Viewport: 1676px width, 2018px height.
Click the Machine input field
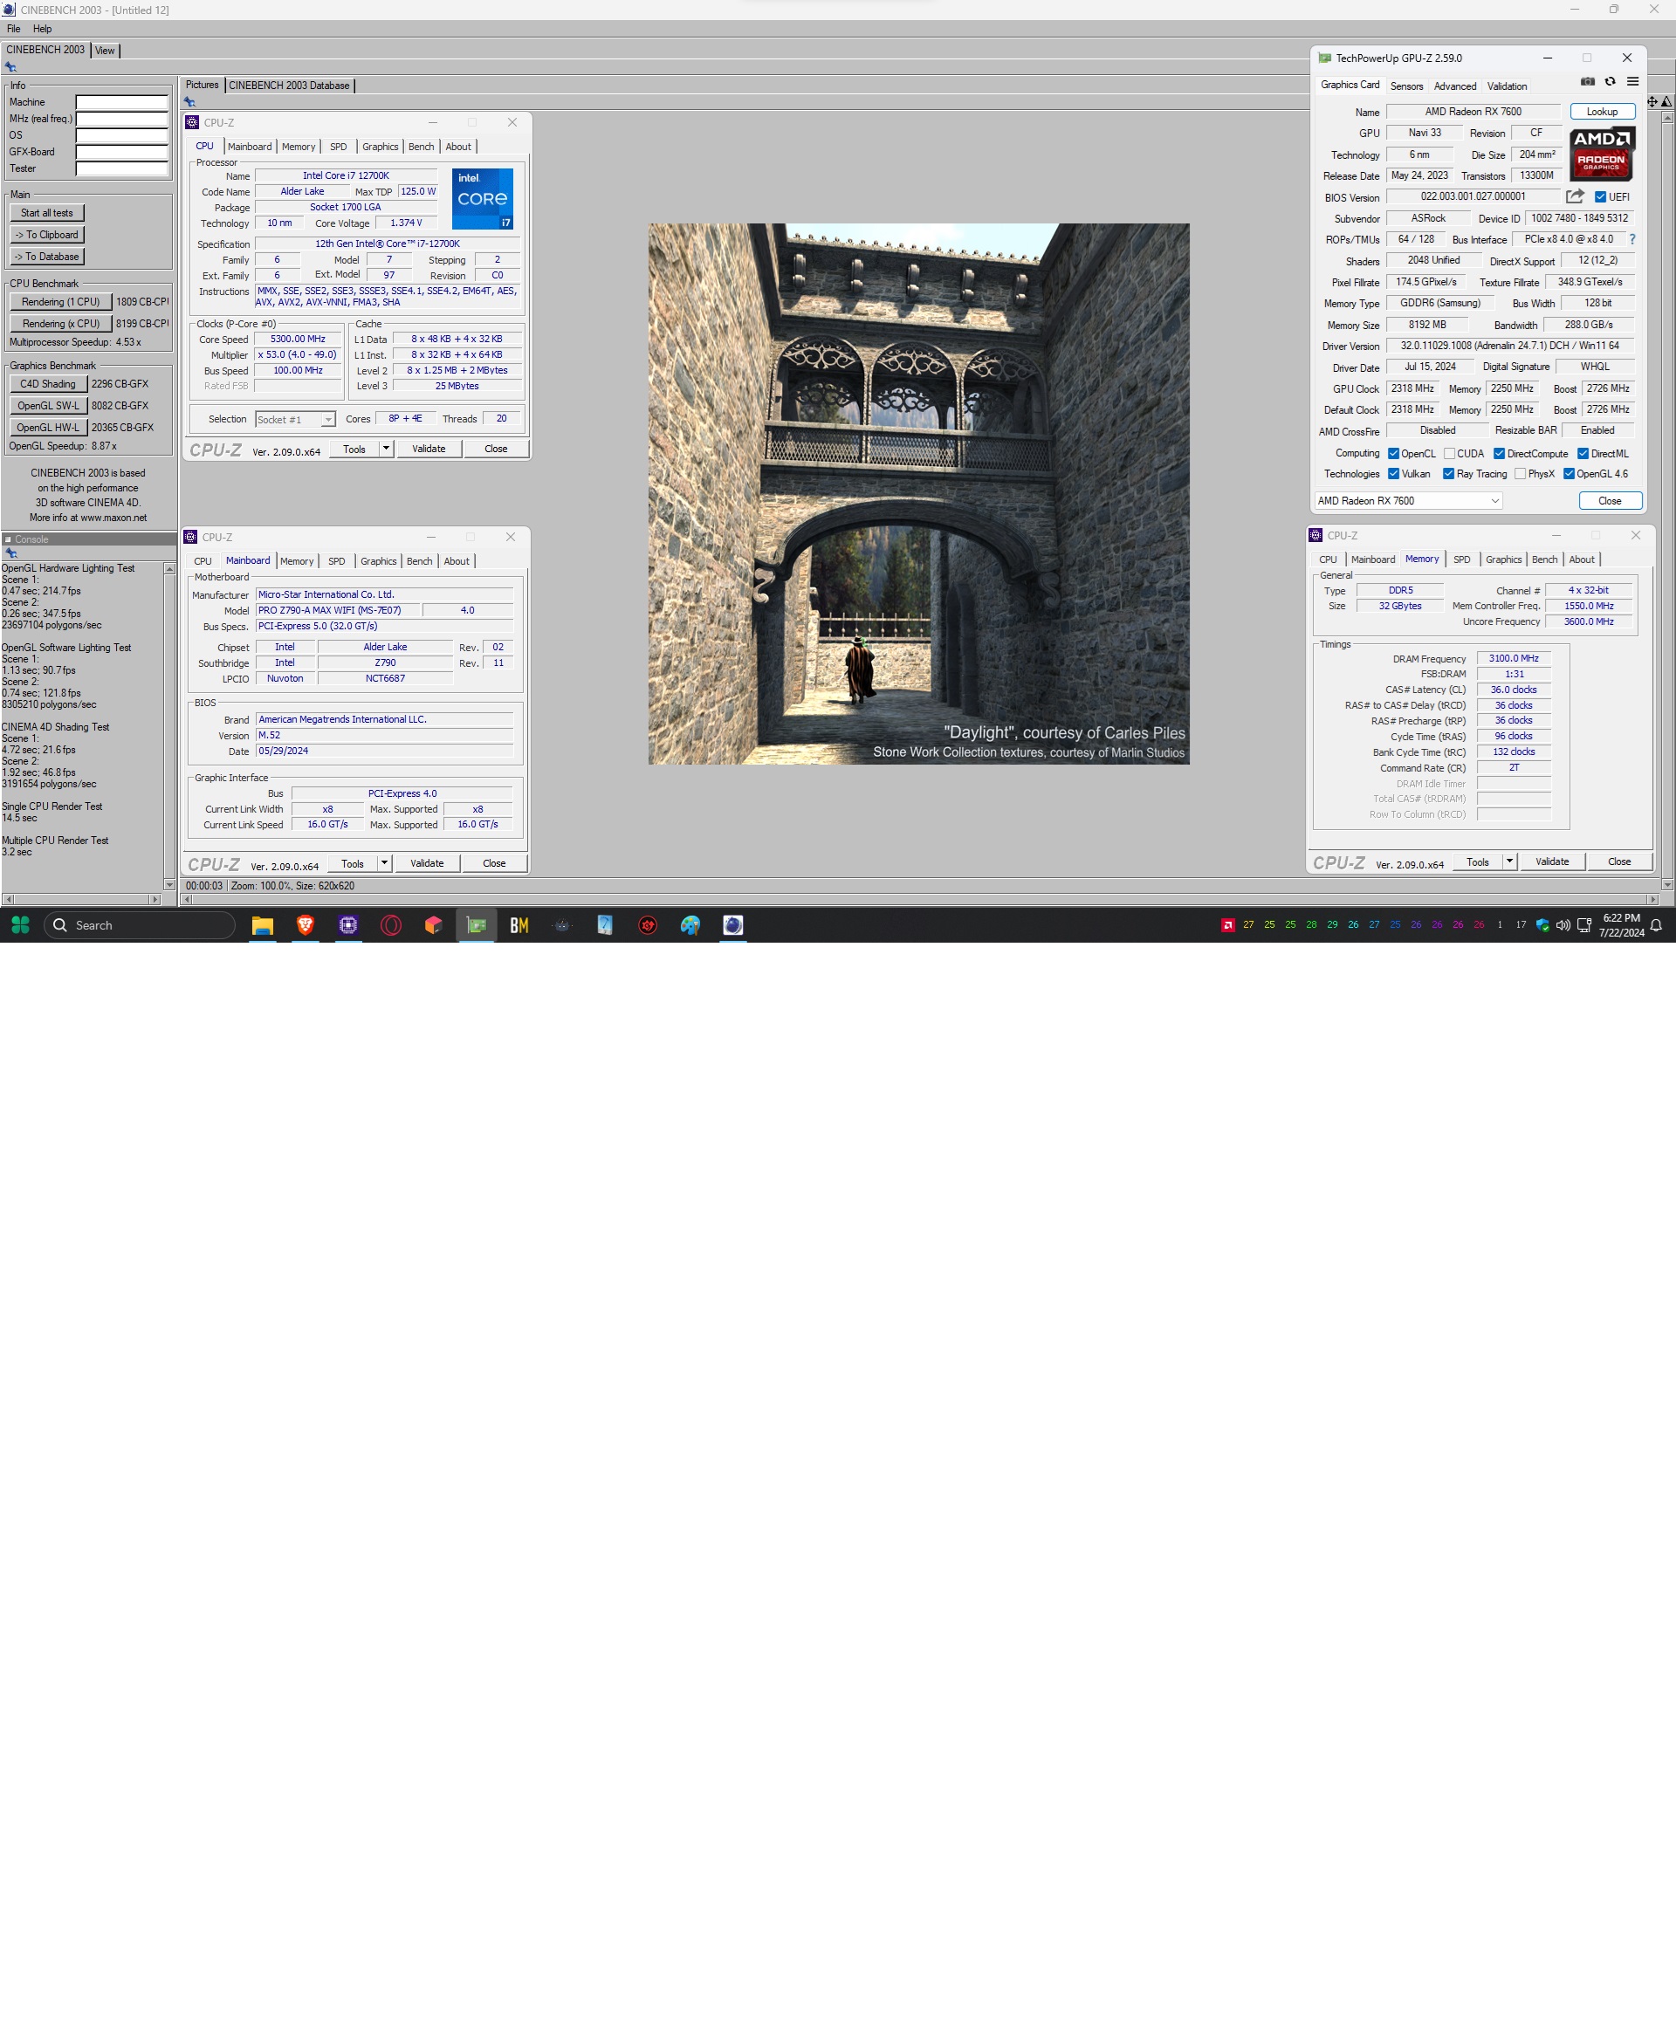coord(122,102)
